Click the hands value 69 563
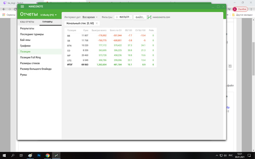Viewport: 255px width, 159px height. [x=85, y=65]
